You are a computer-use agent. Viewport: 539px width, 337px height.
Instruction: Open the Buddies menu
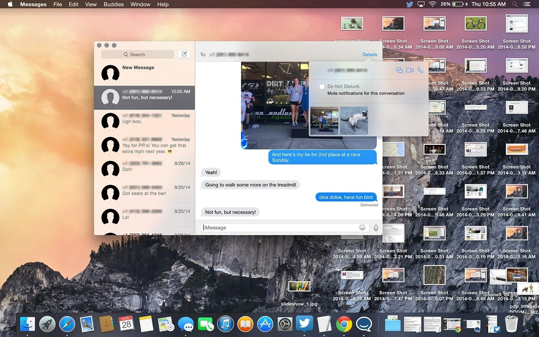pos(114,4)
